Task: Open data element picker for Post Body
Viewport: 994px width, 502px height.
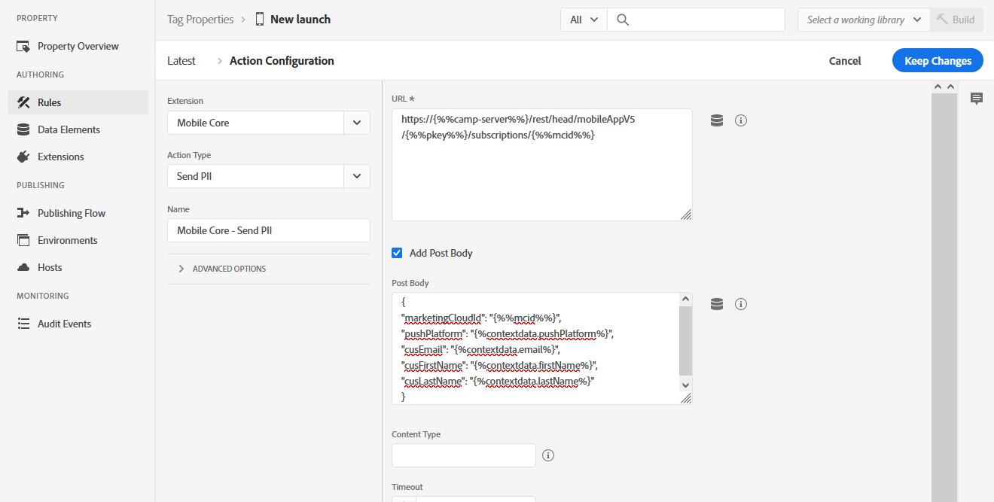Action: (x=717, y=304)
